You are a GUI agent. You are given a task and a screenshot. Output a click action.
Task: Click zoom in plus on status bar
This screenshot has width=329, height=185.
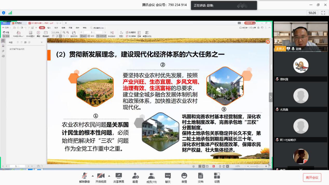click(x=266, y=166)
